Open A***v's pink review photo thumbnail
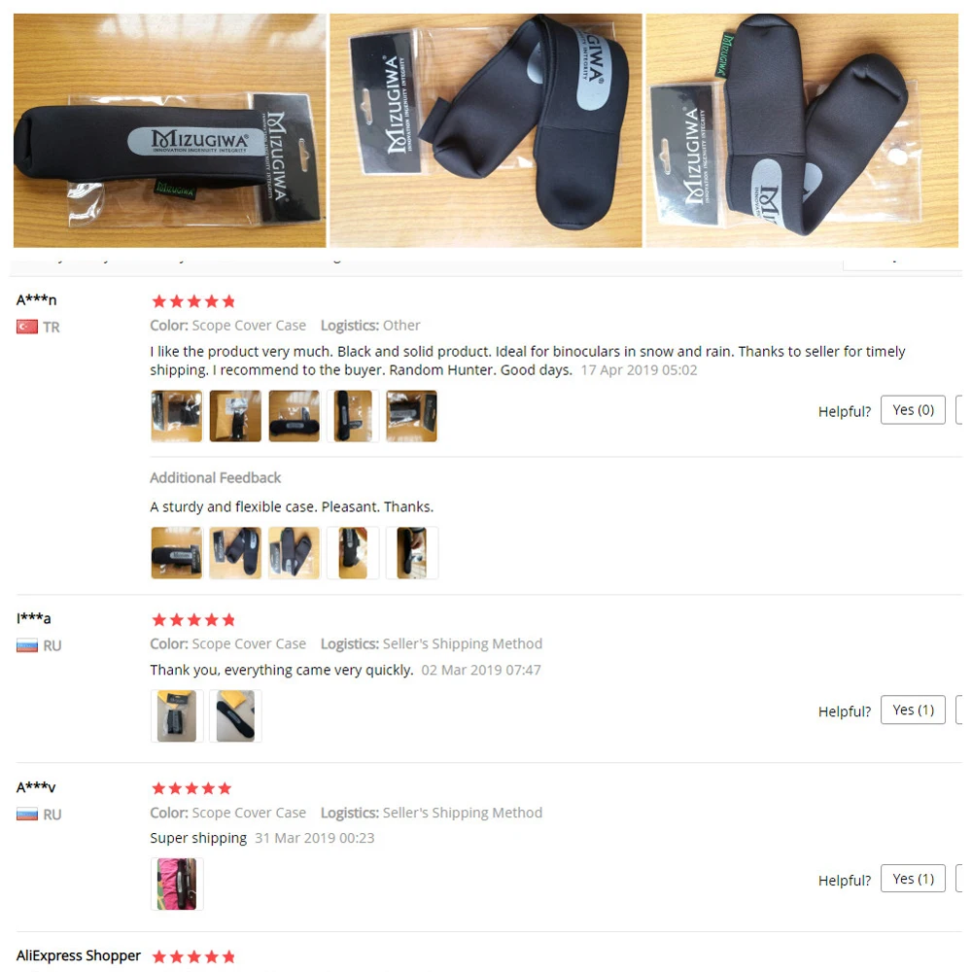Screen dimensions: 972x972 (x=177, y=884)
